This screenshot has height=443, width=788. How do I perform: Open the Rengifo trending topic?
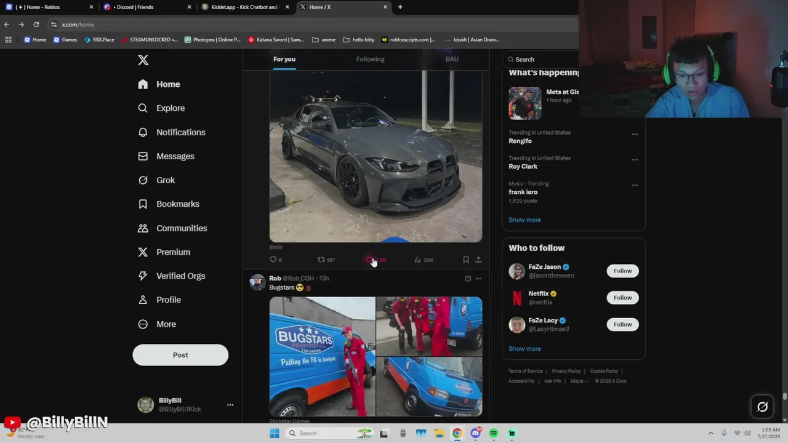click(x=520, y=141)
